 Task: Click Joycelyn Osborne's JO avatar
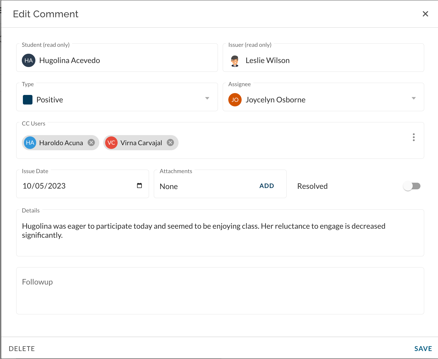point(235,100)
